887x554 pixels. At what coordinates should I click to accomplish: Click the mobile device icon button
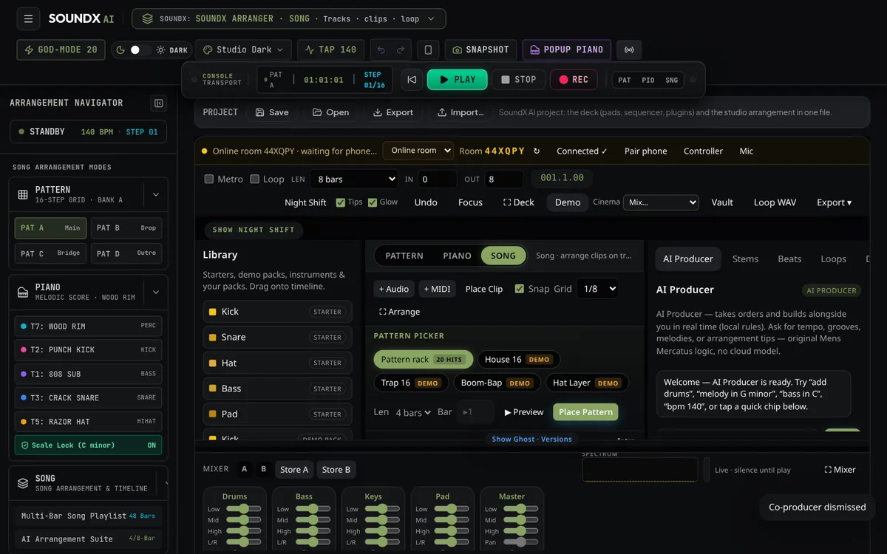428,49
